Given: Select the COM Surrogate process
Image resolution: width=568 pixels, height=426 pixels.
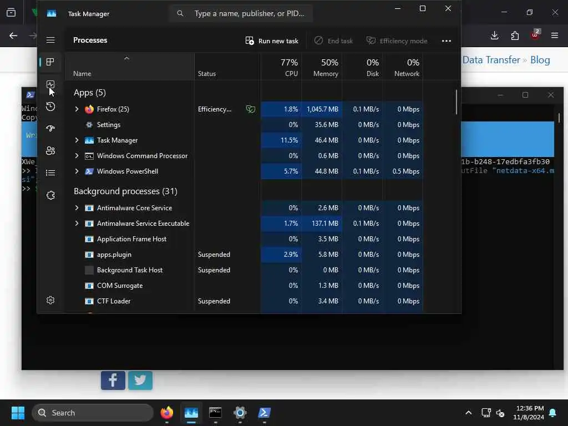Looking at the screenshot, I should (244, 286).
